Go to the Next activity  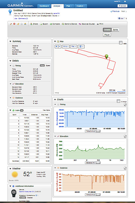[124, 11]
